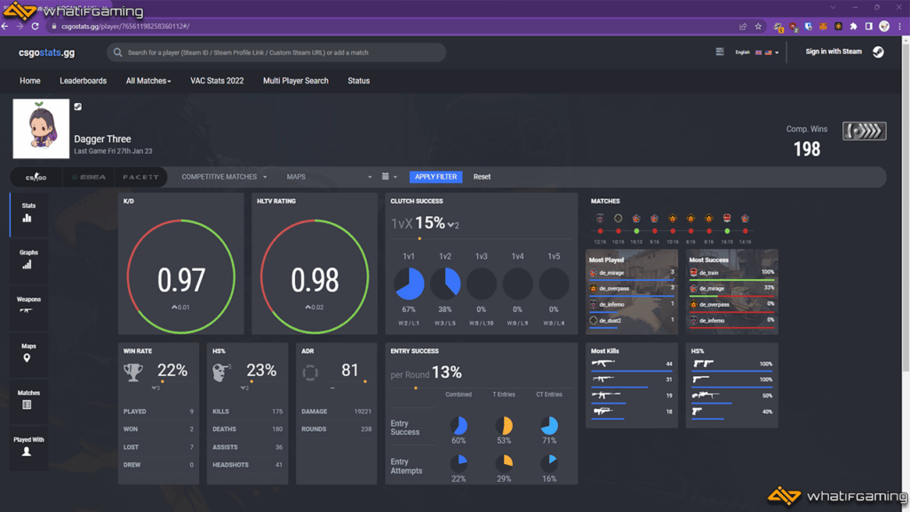Open the English language dropdown
This screenshot has height=512, width=910.
pos(757,52)
